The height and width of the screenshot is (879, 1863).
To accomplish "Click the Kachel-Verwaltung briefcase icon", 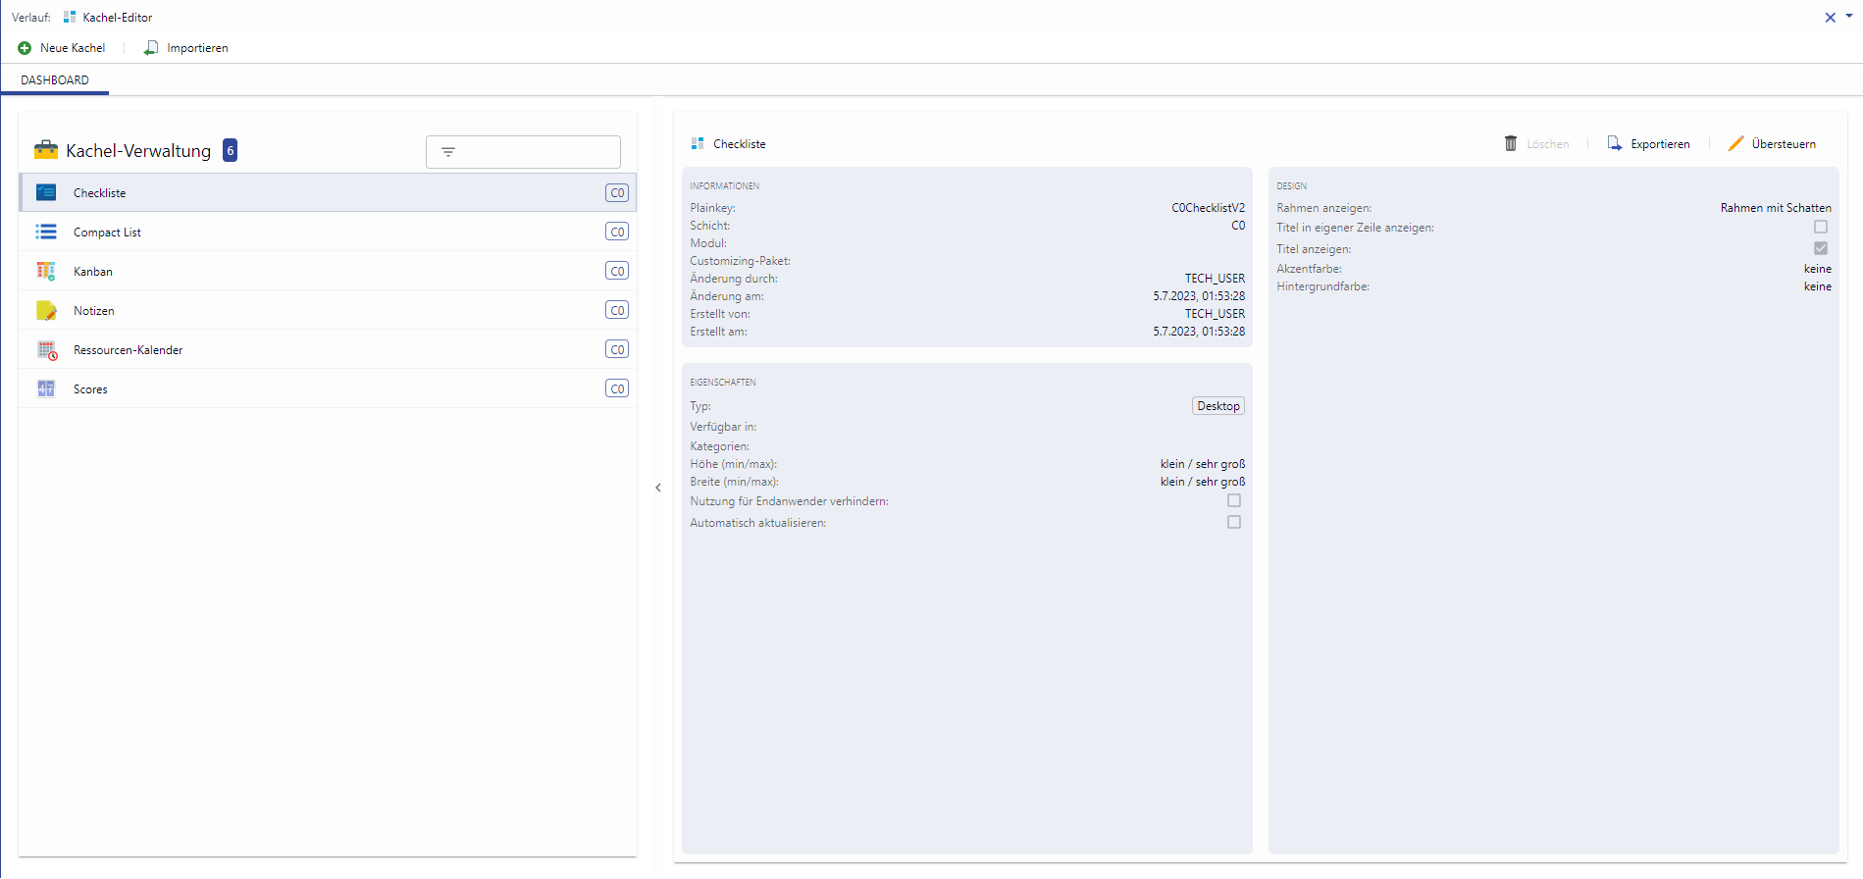I will click(46, 150).
